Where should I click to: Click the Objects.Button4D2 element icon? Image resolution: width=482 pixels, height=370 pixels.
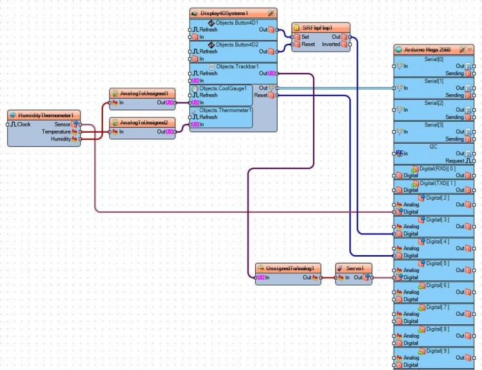[211, 44]
